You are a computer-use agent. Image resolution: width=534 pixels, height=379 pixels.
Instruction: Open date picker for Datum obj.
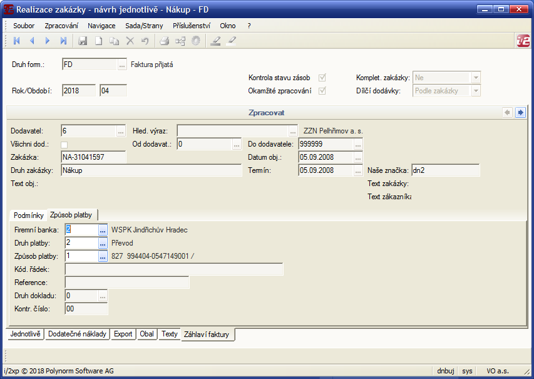click(x=358, y=157)
